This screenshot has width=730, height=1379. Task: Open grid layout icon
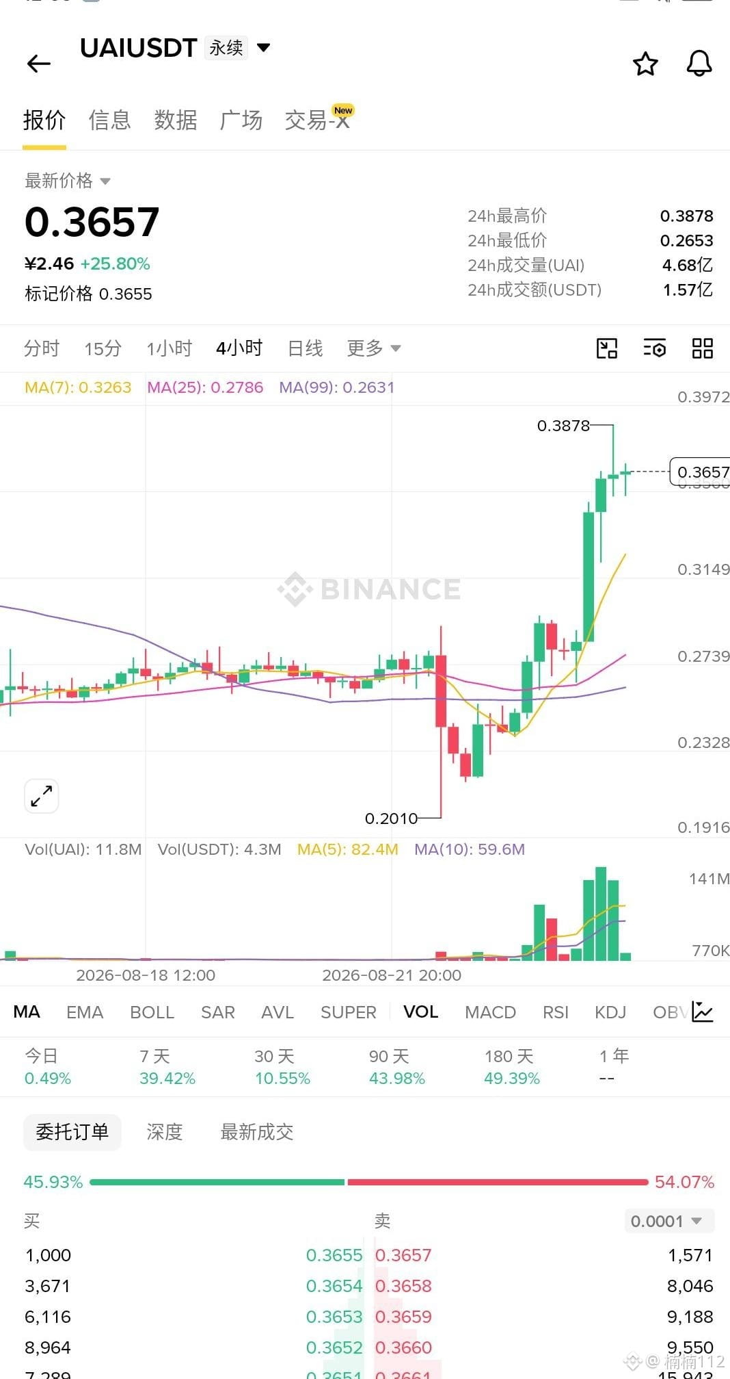703,348
